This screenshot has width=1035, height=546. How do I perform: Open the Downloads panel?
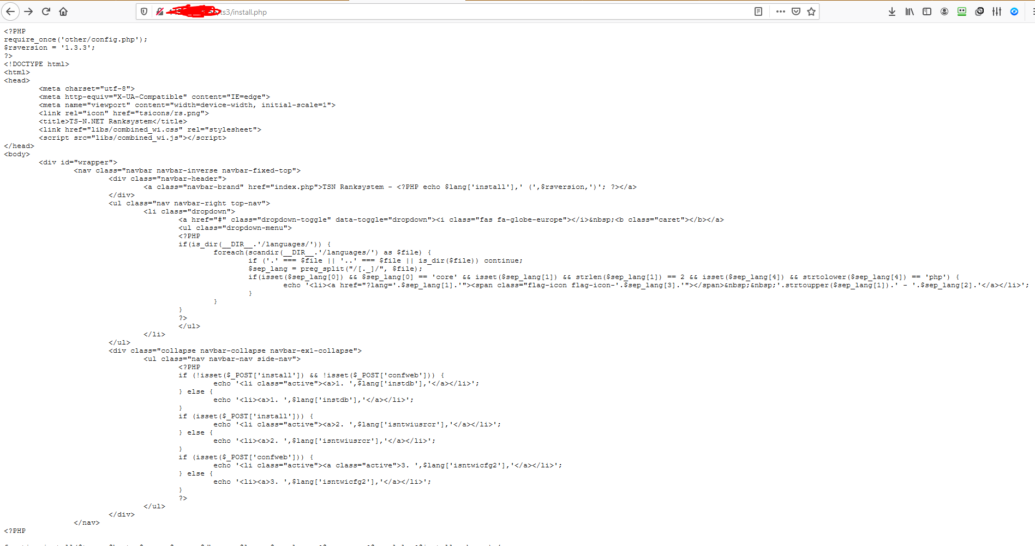pyautogui.click(x=892, y=11)
